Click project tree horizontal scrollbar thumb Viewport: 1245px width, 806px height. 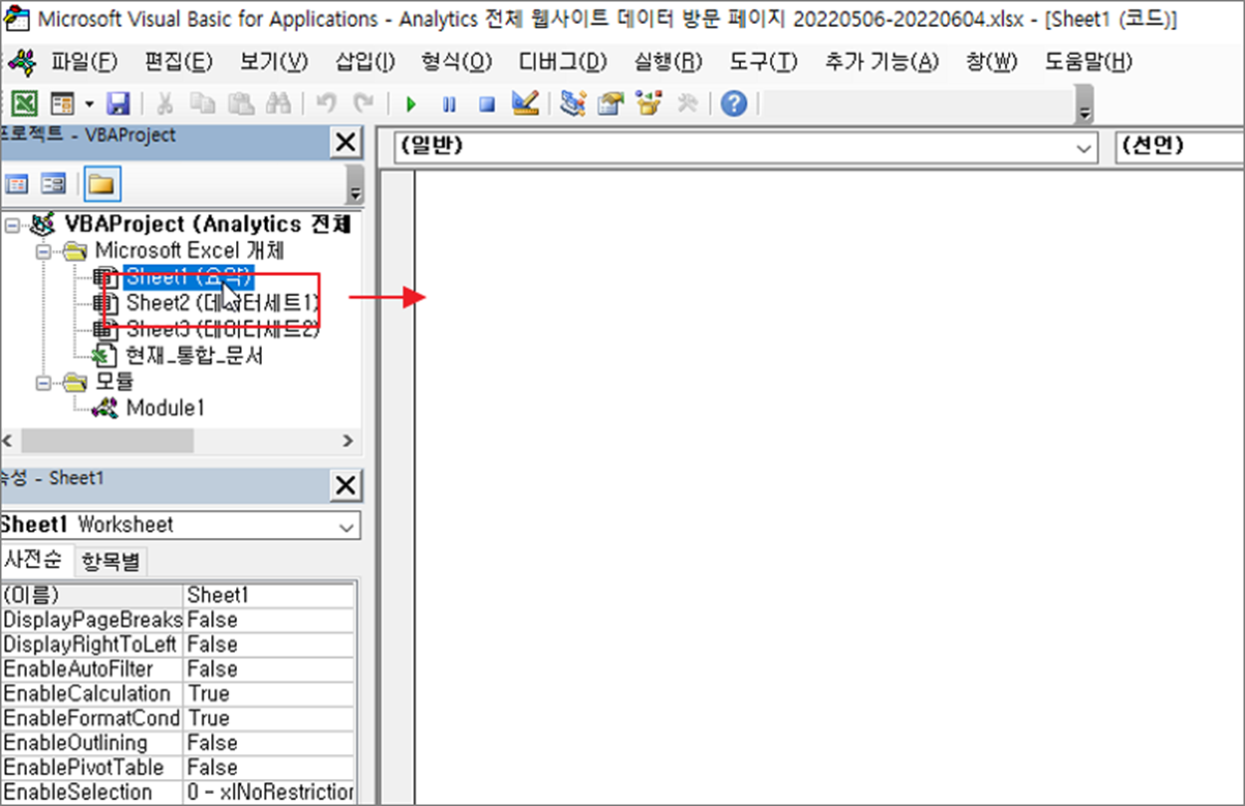107,440
